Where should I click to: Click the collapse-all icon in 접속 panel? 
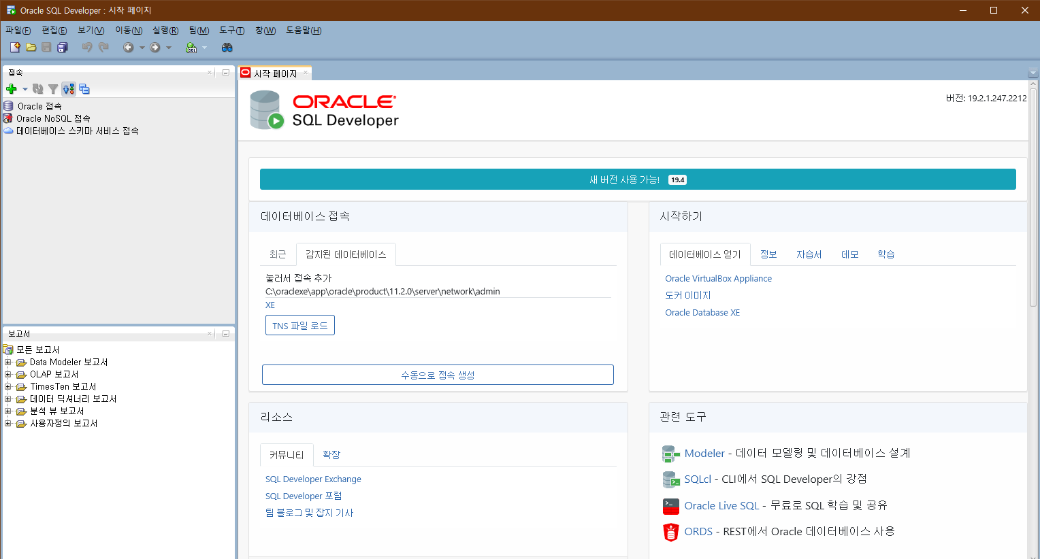[84, 89]
